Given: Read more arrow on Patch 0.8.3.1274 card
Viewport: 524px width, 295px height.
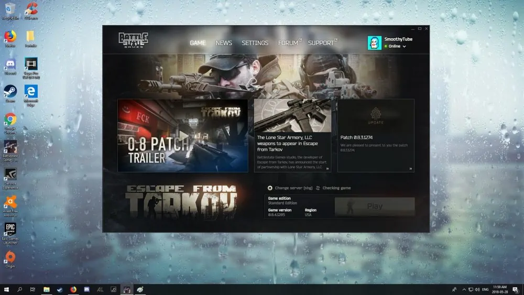Looking at the screenshot, I should 411,169.
